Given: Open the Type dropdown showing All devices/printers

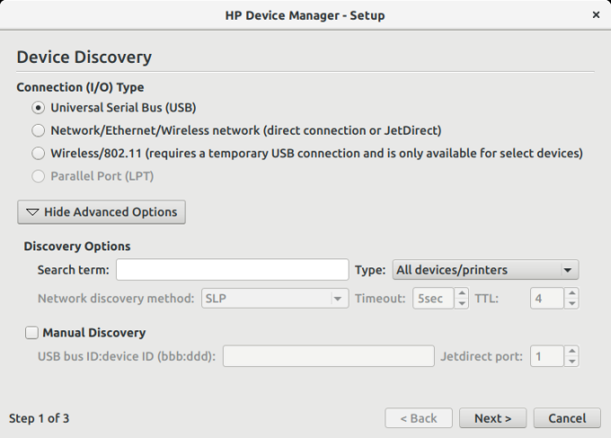Looking at the screenshot, I should tap(485, 270).
